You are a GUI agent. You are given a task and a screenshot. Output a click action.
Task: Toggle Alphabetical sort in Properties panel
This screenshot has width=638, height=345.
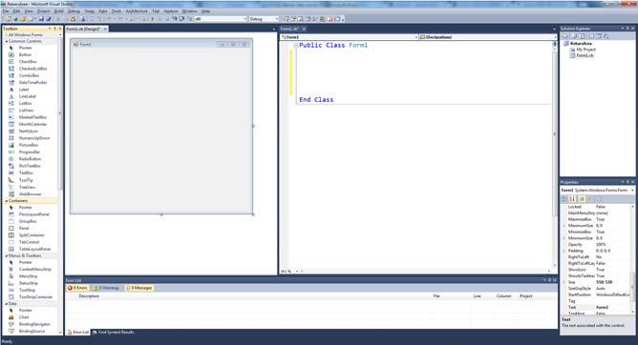(x=572, y=198)
